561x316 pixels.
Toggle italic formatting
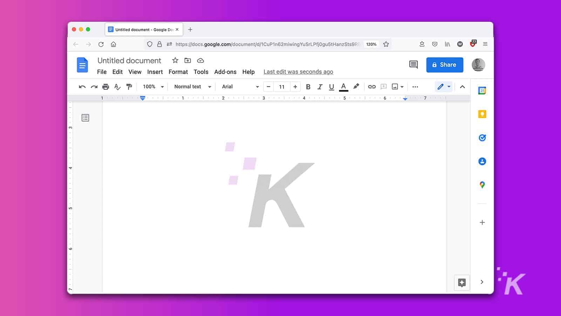click(x=320, y=87)
